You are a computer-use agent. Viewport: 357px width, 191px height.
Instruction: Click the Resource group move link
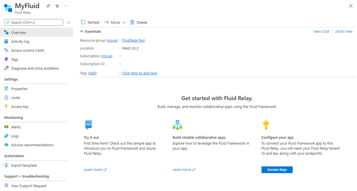pyautogui.click(x=112, y=41)
